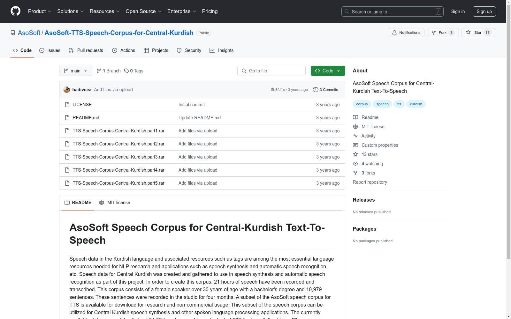Click the file icon beside LICENSE
This screenshot has width=511, height=319.
[67, 105]
